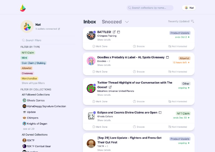This screenshot has height=152, width=215.
Task: Click calendar icon beside BATTLES!
Action: point(119,32)
